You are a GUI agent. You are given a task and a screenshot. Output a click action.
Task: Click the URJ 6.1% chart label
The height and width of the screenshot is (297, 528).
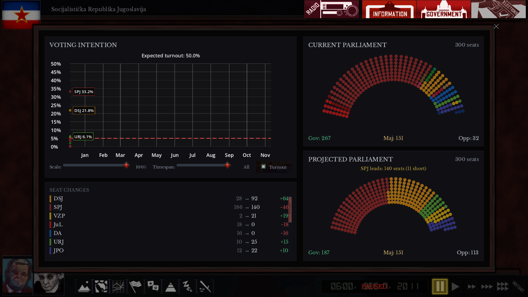pos(83,137)
